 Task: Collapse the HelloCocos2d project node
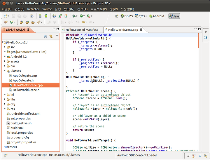3,42
